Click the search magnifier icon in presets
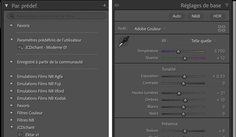Viewport: 236px width, 137px height. [x=12, y=16]
